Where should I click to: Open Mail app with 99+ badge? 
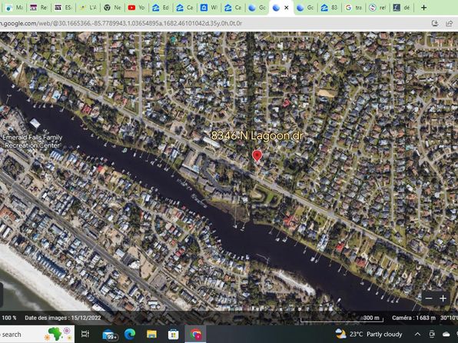pyautogui.click(x=110, y=335)
